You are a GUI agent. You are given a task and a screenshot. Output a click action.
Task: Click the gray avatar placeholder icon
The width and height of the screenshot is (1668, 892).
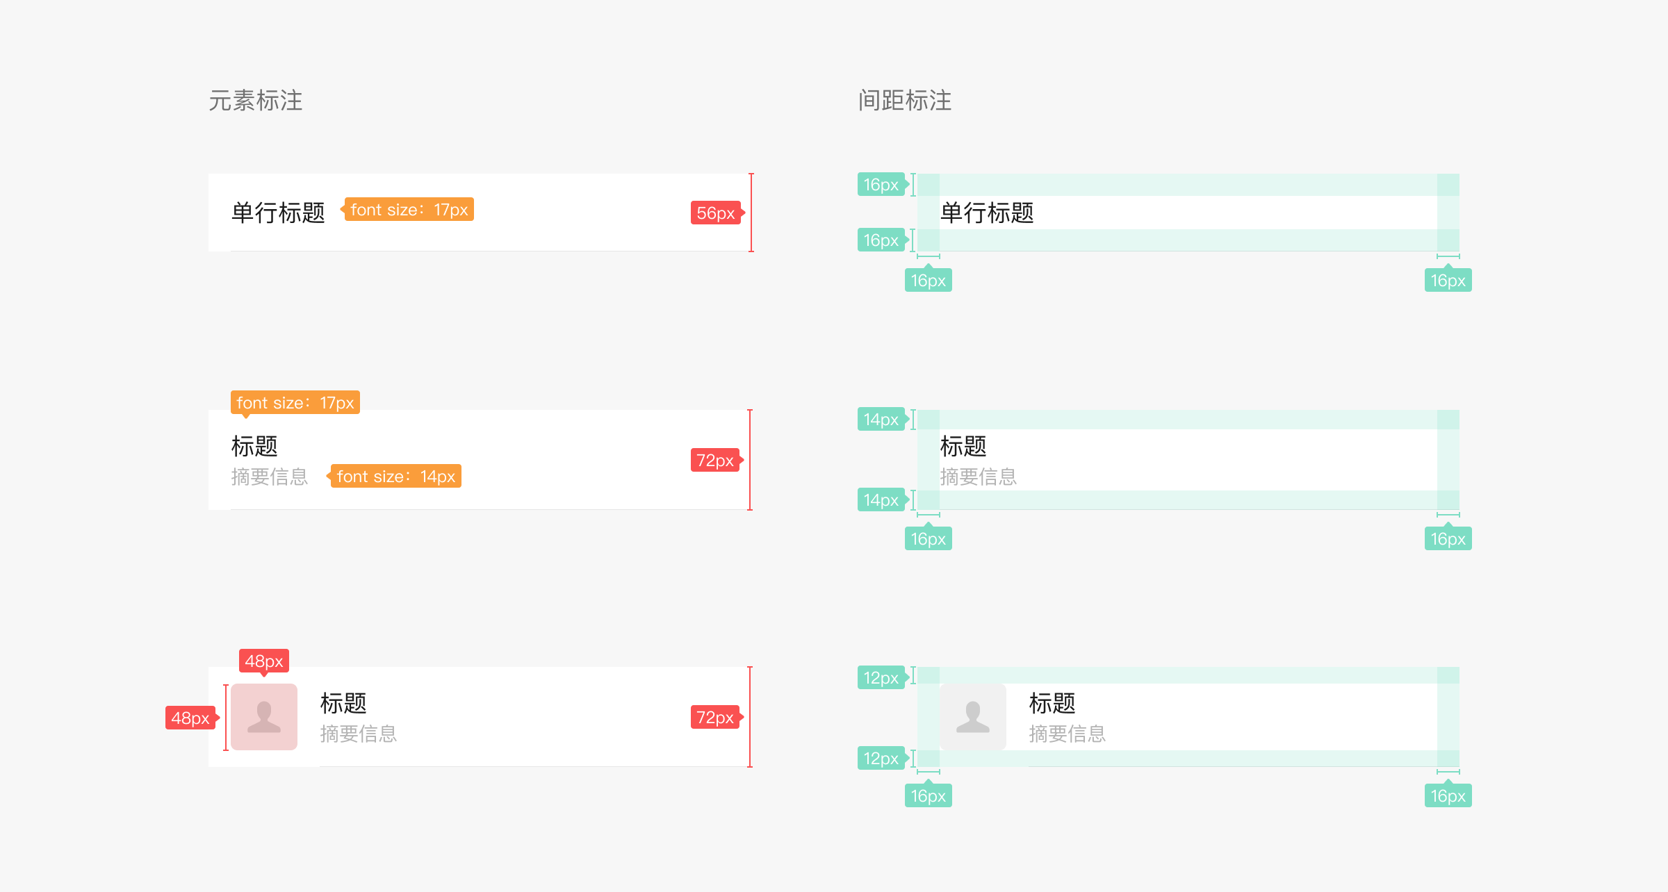tap(973, 717)
